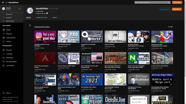
Task: Click the Videos sidebar icon
Action: [x=4, y=30]
